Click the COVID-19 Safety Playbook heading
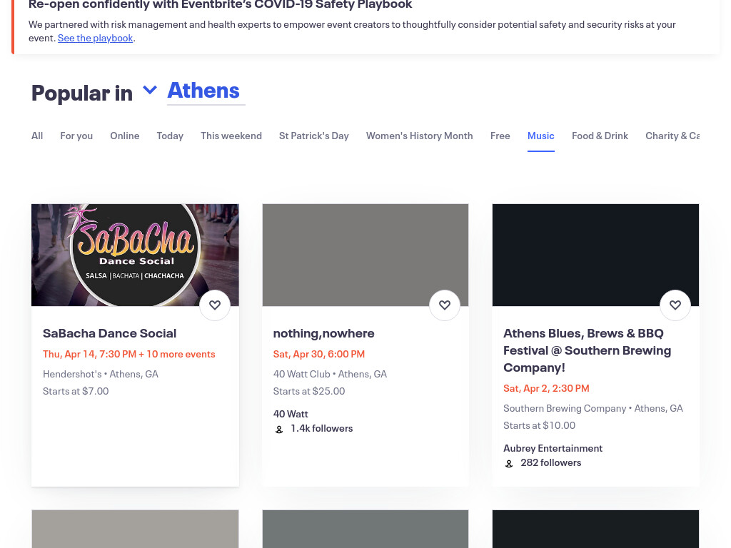731x548 pixels. click(x=220, y=5)
